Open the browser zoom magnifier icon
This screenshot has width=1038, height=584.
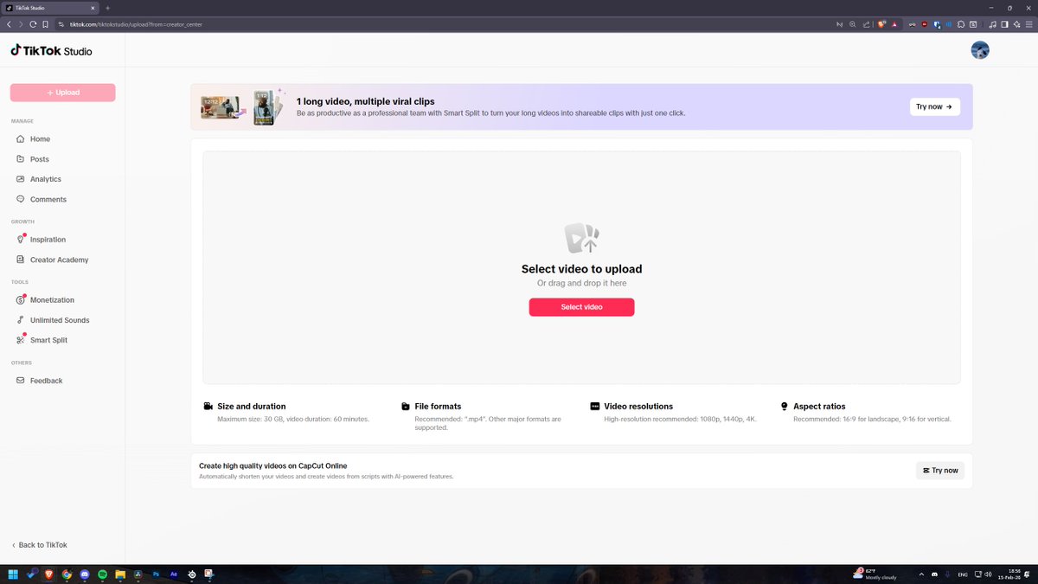(852, 24)
